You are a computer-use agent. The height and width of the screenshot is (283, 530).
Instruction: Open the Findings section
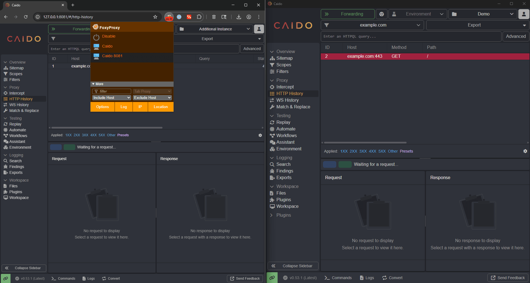(16, 166)
